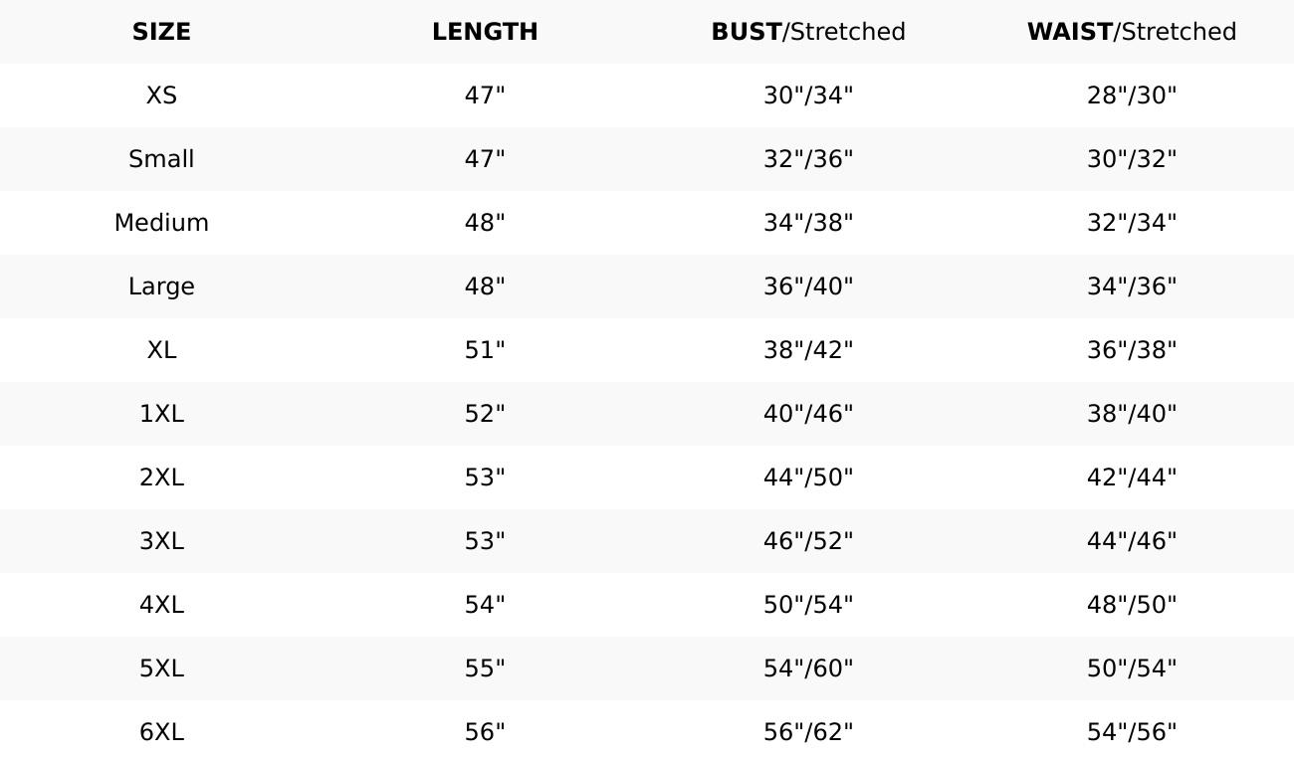This screenshot has height=764, width=1294.
Task: Click the WAIST/Stretched column header
Action: click(x=1132, y=32)
